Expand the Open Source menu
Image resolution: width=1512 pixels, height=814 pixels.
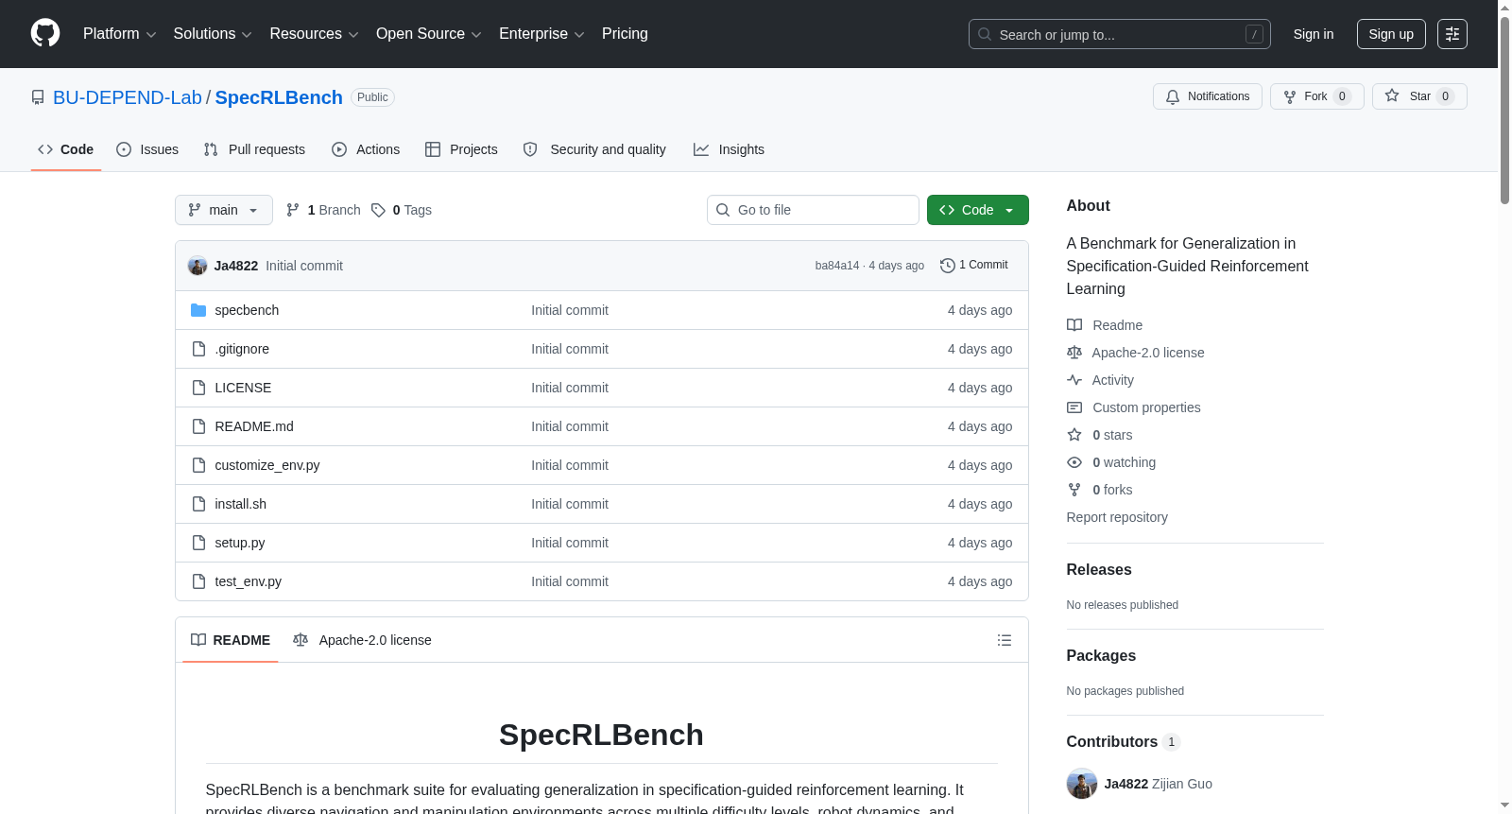pos(429,34)
